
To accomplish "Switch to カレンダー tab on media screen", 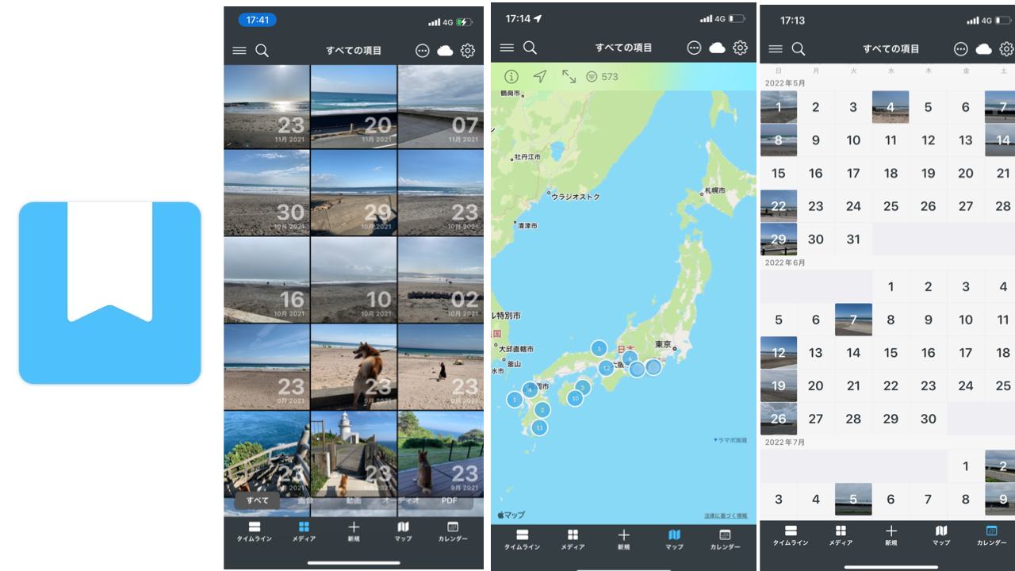I will pyautogui.click(x=453, y=531).
